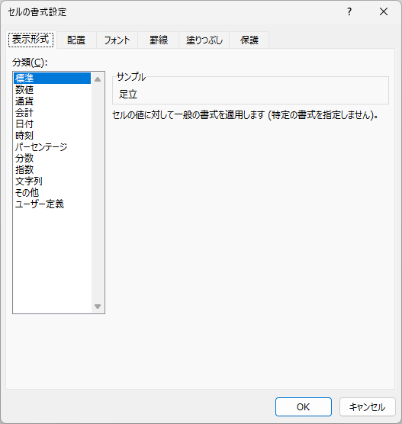Go to the 罫線 tab

(x=159, y=40)
